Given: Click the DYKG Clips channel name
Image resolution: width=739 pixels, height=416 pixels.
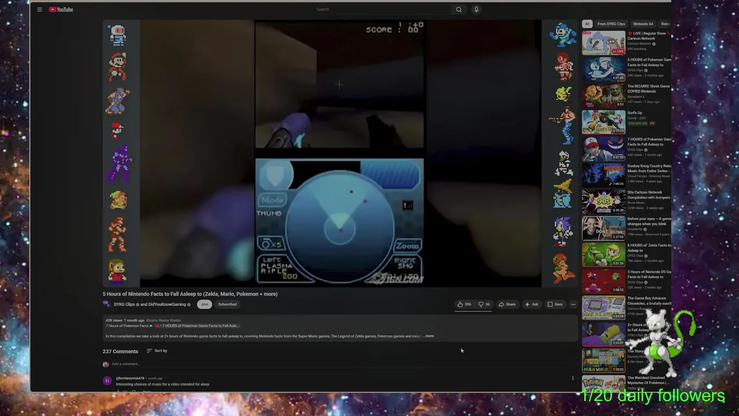Looking at the screenshot, I should (x=124, y=304).
